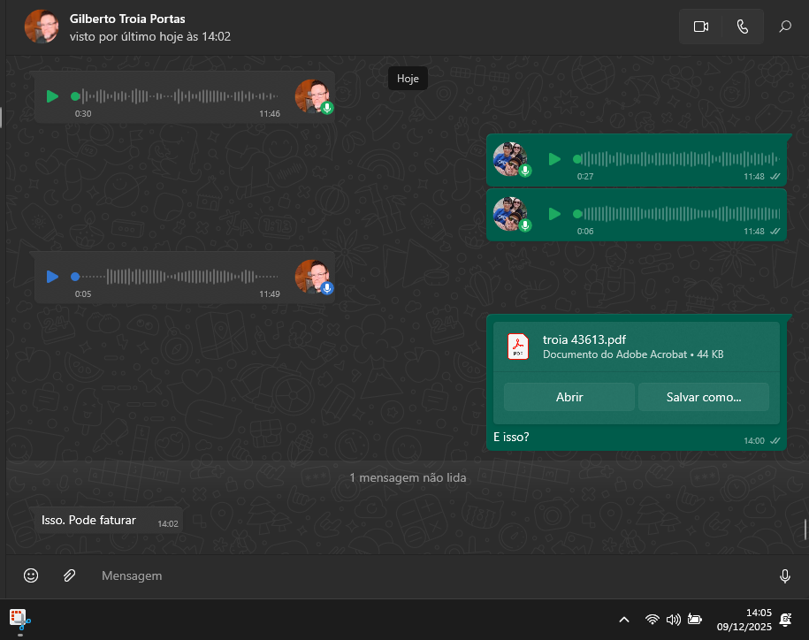Open Gilberto Troia Portas contact info
Viewport: 809px width, 640px height.
(x=127, y=19)
